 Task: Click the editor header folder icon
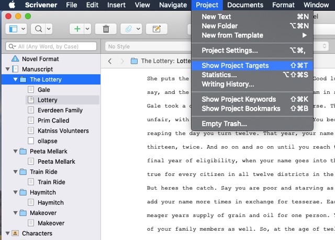pos(134,61)
